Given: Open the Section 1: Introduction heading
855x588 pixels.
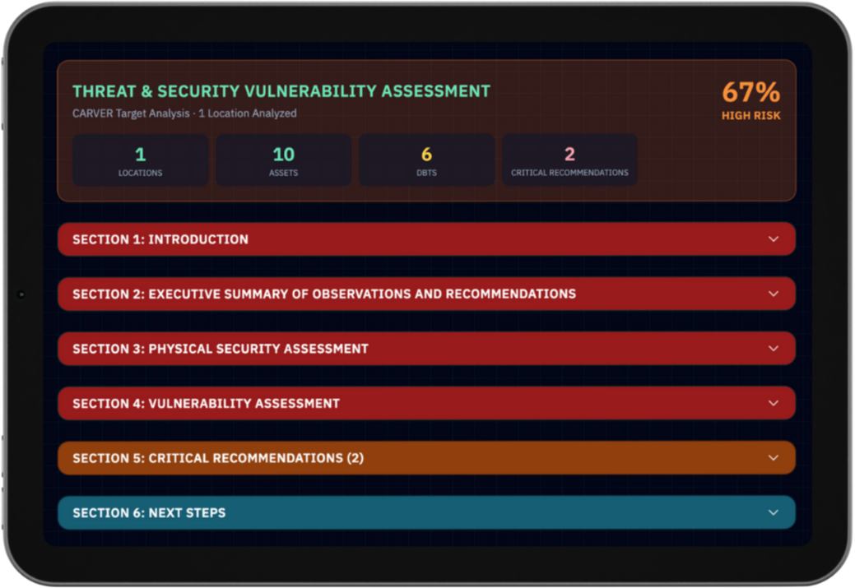Looking at the screenshot, I should pyautogui.click(x=160, y=239).
